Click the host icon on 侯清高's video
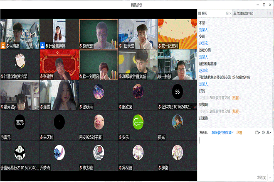The image size is (274, 182). click(x=3, y=46)
